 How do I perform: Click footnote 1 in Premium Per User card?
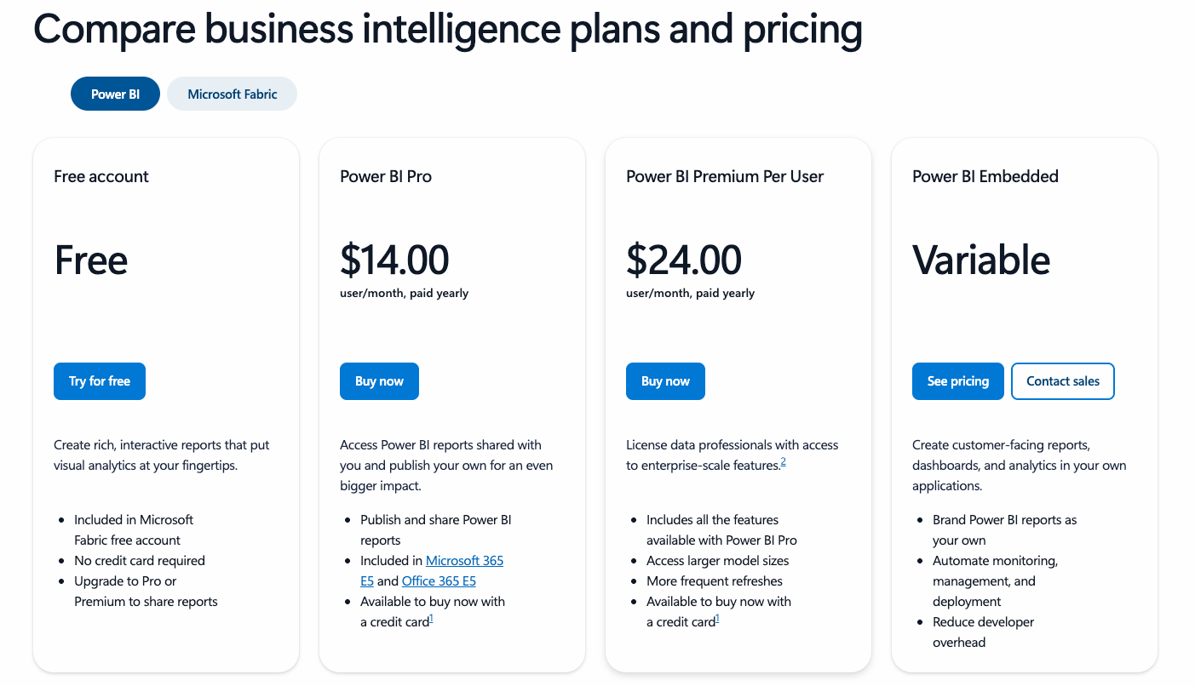click(x=717, y=620)
